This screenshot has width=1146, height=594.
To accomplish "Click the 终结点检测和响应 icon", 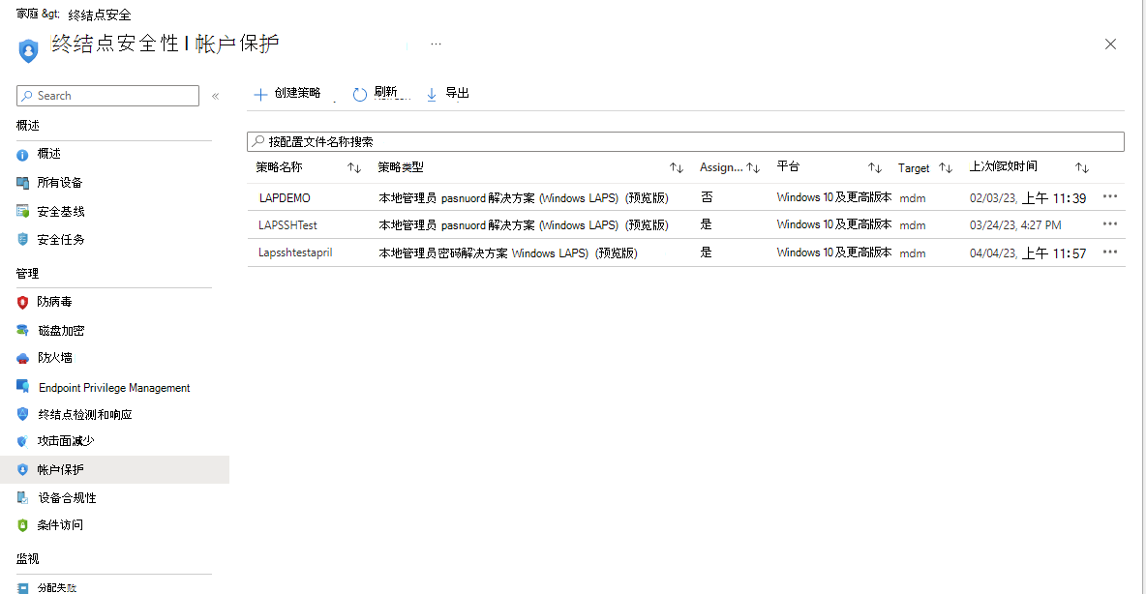I will [x=22, y=414].
